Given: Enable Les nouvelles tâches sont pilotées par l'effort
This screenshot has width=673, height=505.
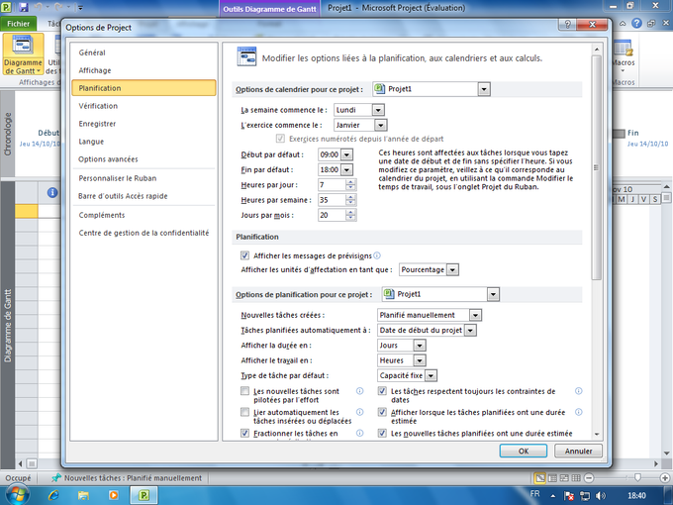Looking at the screenshot, I should 244,391.
